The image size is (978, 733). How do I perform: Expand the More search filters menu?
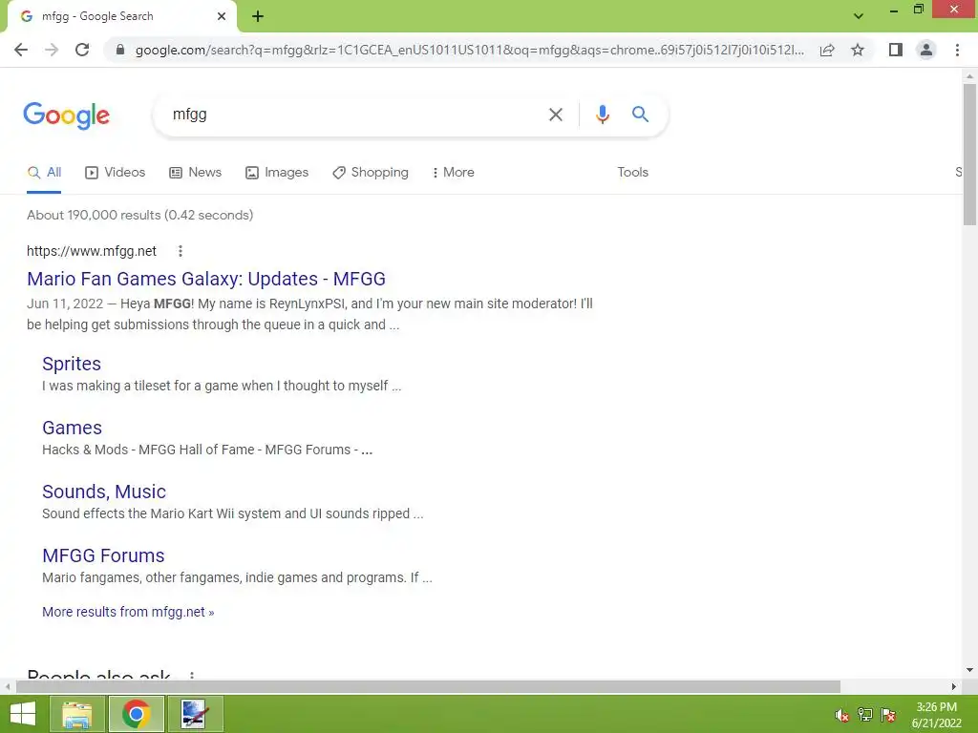[x=454, y=172]
